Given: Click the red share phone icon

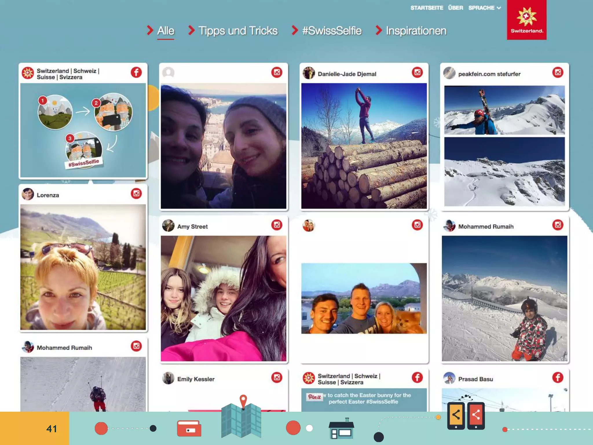Looking at the screenshot, I should point(476,416).
